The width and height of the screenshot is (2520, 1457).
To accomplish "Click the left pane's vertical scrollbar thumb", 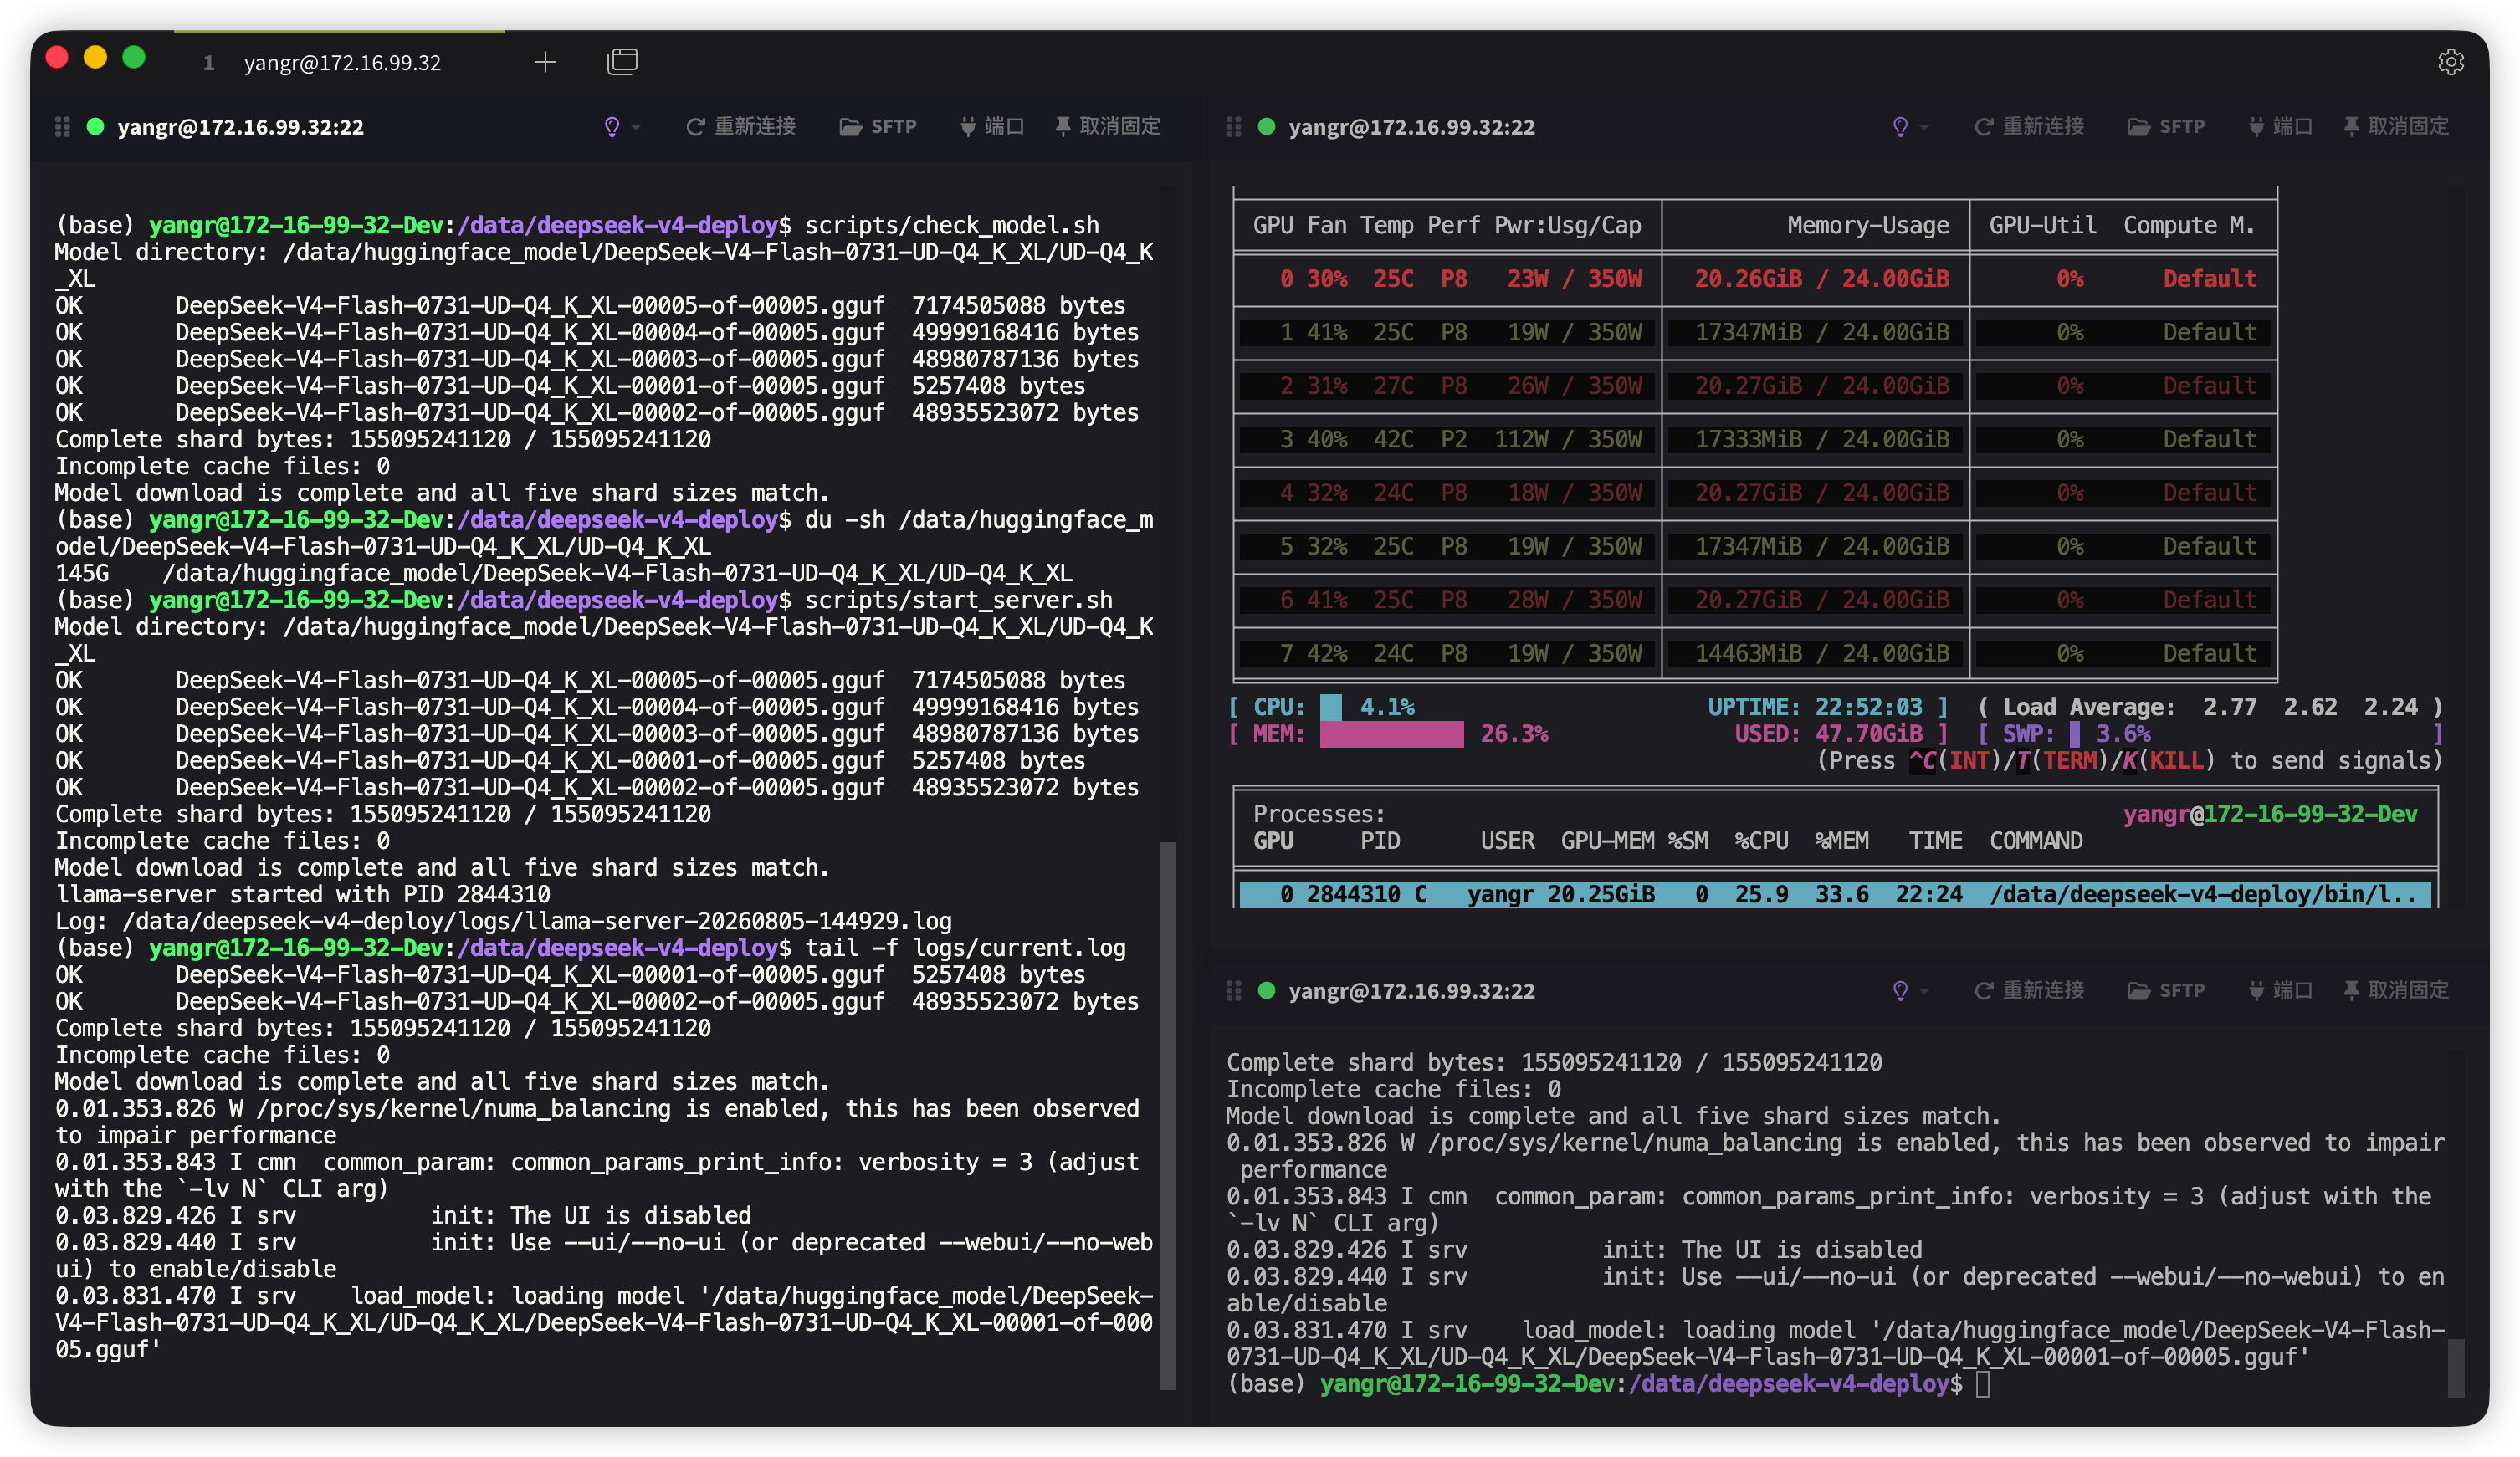I will pos(1167,1115).
